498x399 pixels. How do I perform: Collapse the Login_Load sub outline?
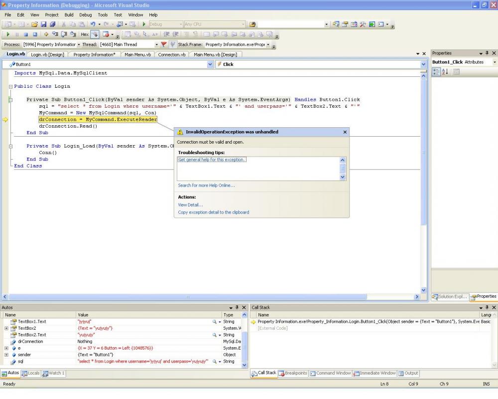tap(10, 146)
